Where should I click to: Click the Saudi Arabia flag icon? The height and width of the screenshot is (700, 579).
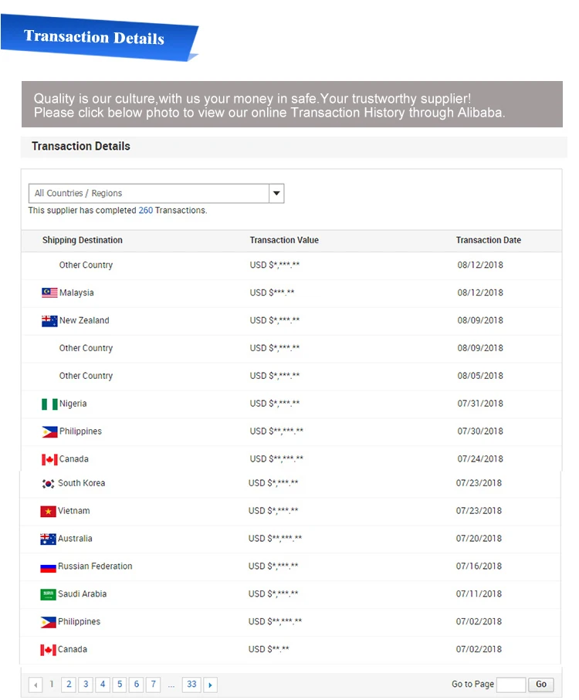48,595
